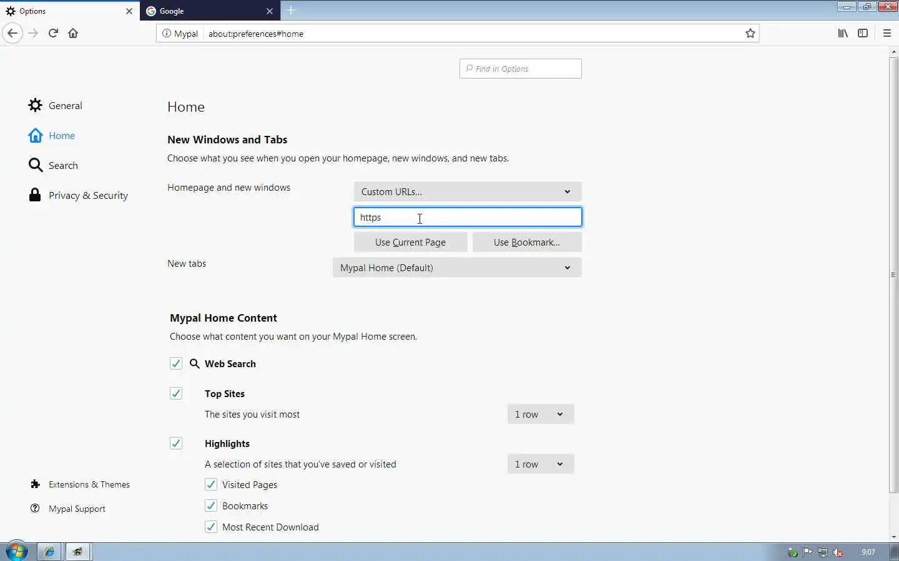
Task: Click the scrollbar up arrow
Action: tap(893, 52)
